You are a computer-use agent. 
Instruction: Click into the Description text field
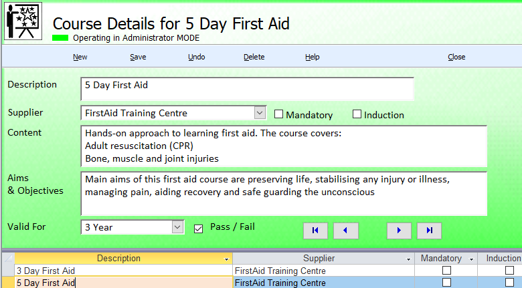click(x=247, y=89)
